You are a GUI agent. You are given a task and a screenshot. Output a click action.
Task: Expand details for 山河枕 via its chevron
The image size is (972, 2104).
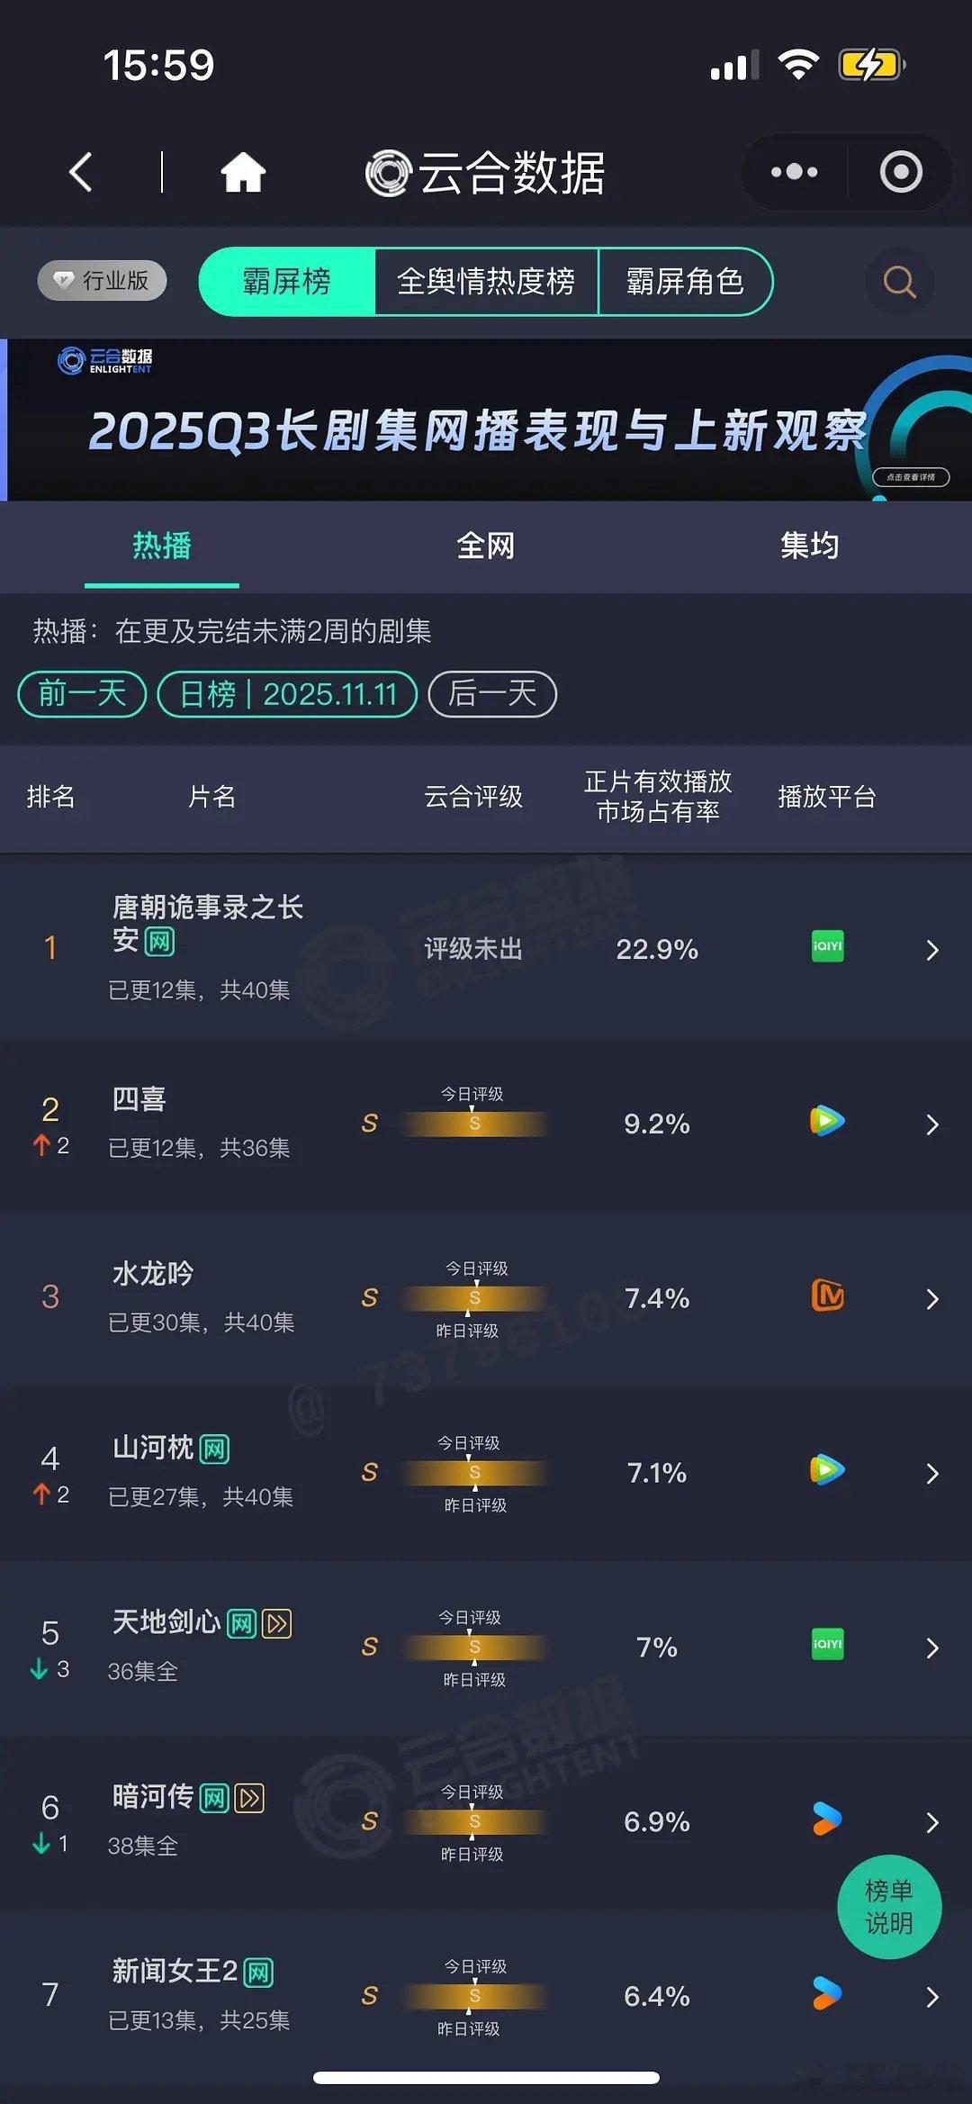(x=932, y=1473)
